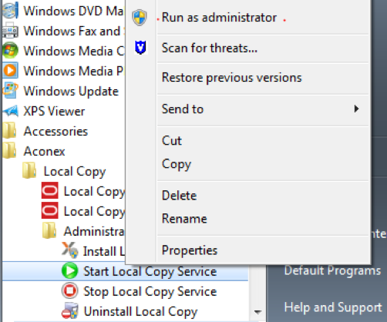This screenshot has width=387, height=322.
Task: Select Delete from the context menu
Action: 179,196
